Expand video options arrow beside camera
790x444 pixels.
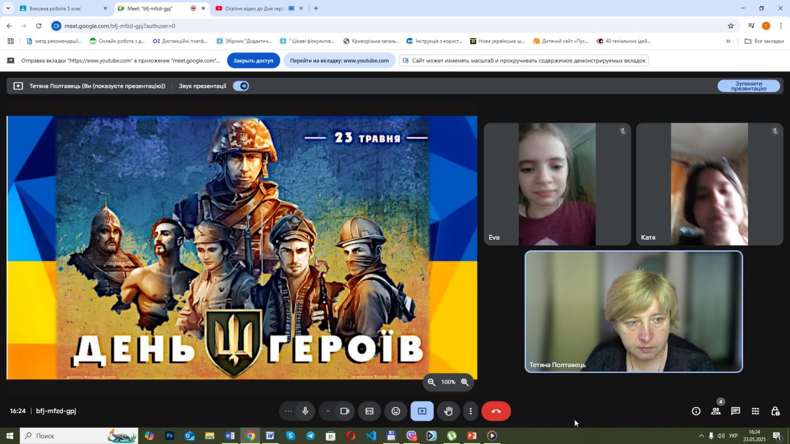(x=328, y=411)
